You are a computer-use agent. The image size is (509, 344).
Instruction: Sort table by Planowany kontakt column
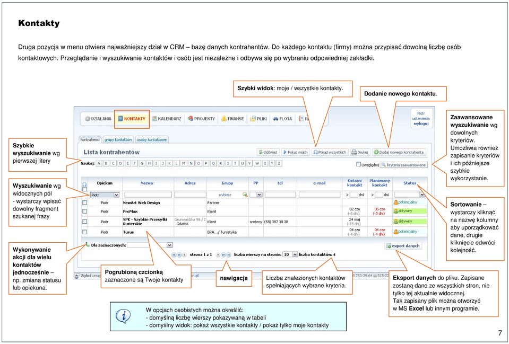(x=379, y=183)
